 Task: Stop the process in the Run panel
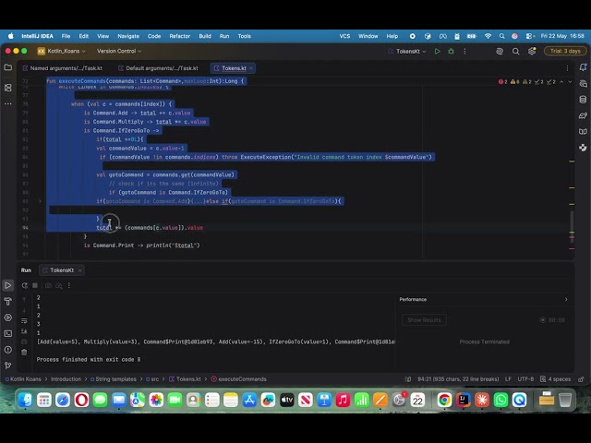tap(35, 285)
